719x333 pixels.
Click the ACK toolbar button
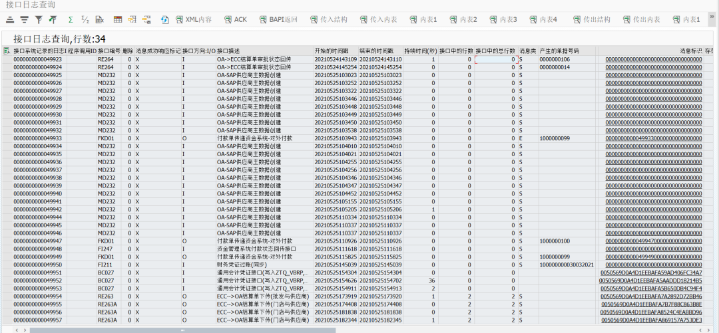(x=236, y=19)
